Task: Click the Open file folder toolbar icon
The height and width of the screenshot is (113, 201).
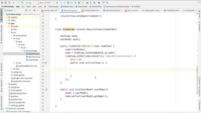Action: 2,3
